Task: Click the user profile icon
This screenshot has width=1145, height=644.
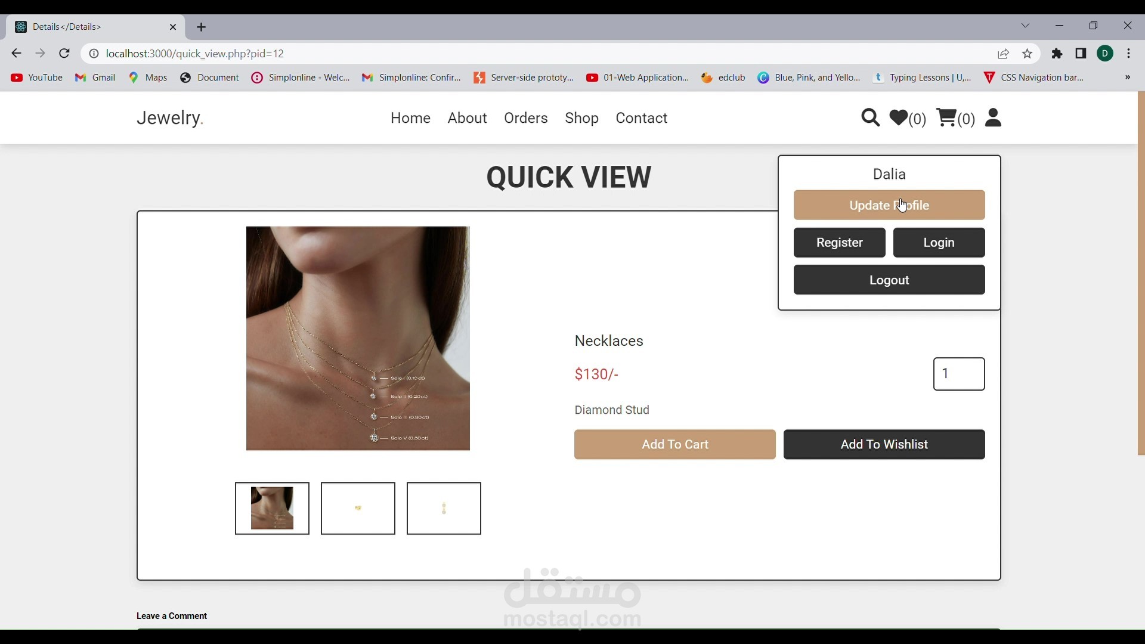Action: click(993, 117)
